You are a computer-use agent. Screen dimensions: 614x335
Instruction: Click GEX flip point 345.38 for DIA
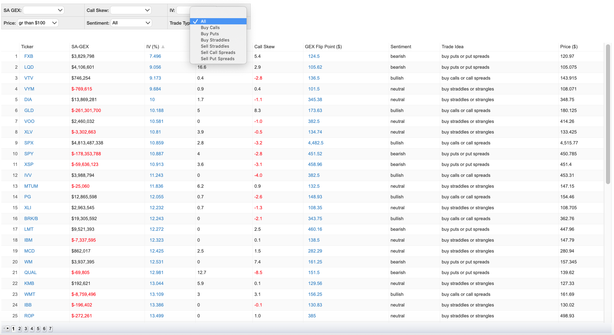[x=315, y=100]
